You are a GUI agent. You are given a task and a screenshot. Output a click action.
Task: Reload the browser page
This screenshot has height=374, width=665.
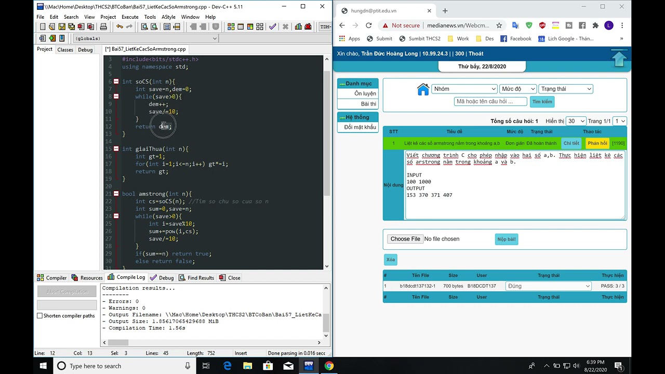tap(368, 25)
